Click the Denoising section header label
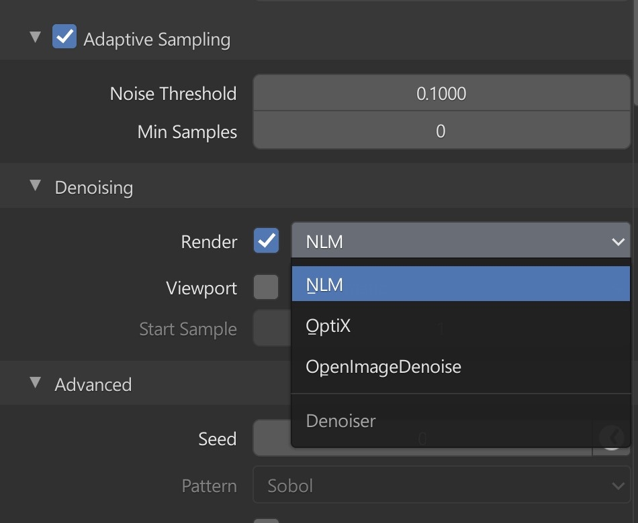The width and height of the screenshot is (638, 523). (93, 187)
